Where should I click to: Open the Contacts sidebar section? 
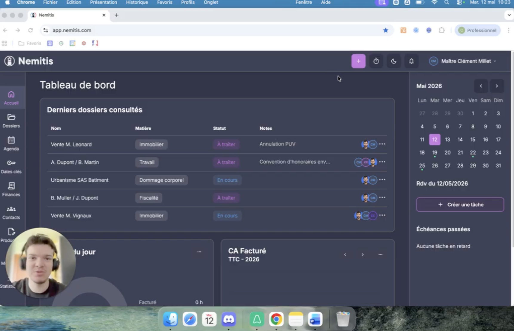[11, 213]
